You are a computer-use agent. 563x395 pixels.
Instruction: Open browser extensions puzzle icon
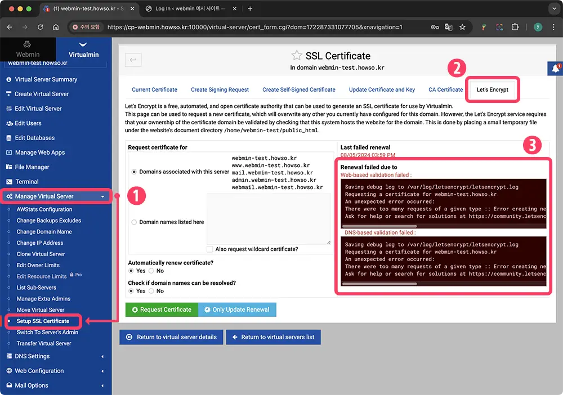515,27
